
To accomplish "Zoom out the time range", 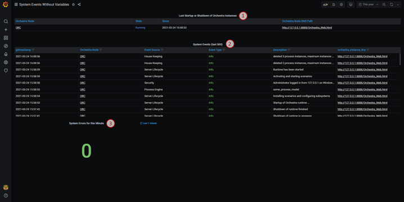I will click(x=384, y=4).
